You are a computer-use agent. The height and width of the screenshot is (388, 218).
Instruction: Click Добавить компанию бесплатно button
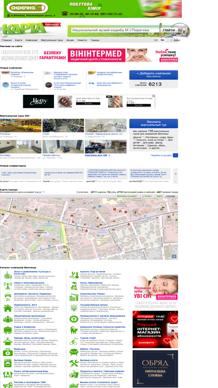pos(153,75)
